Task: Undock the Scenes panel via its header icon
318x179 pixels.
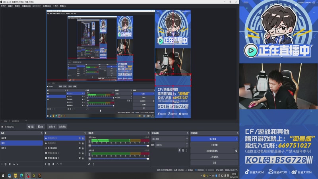Action: point(42,133)
